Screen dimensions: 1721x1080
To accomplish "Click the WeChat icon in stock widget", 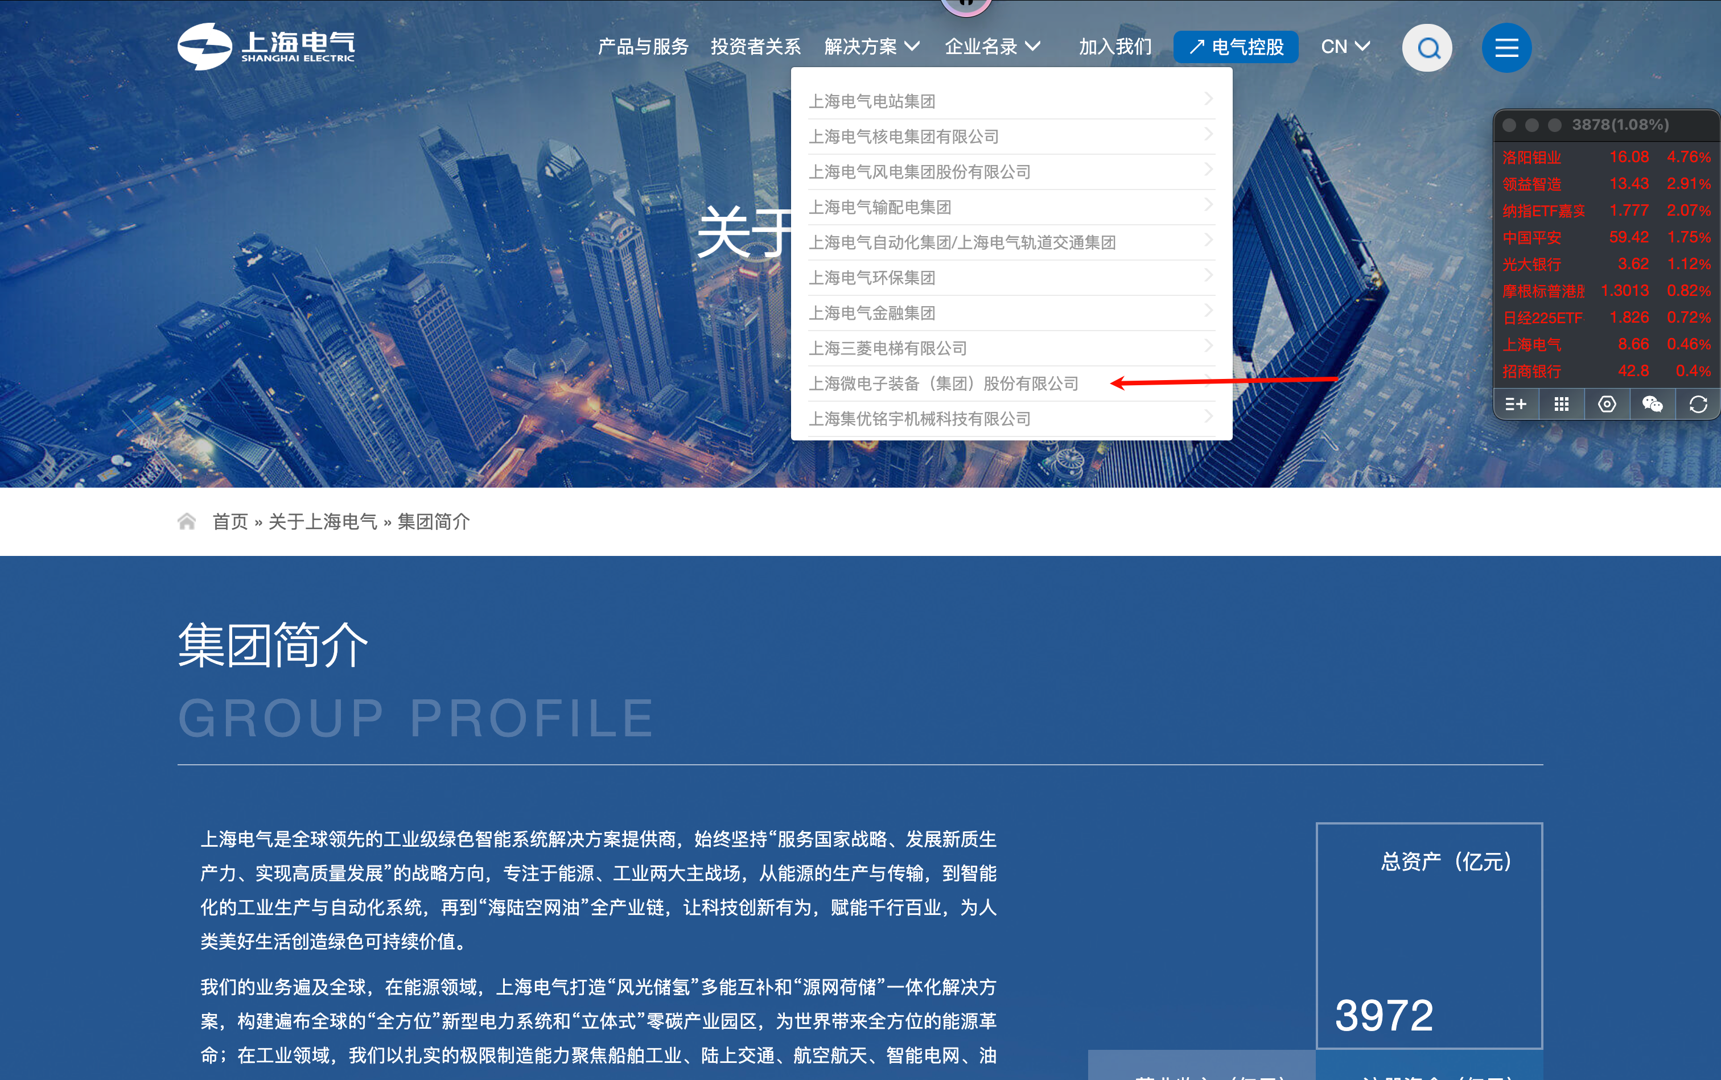I will 1652,404.
